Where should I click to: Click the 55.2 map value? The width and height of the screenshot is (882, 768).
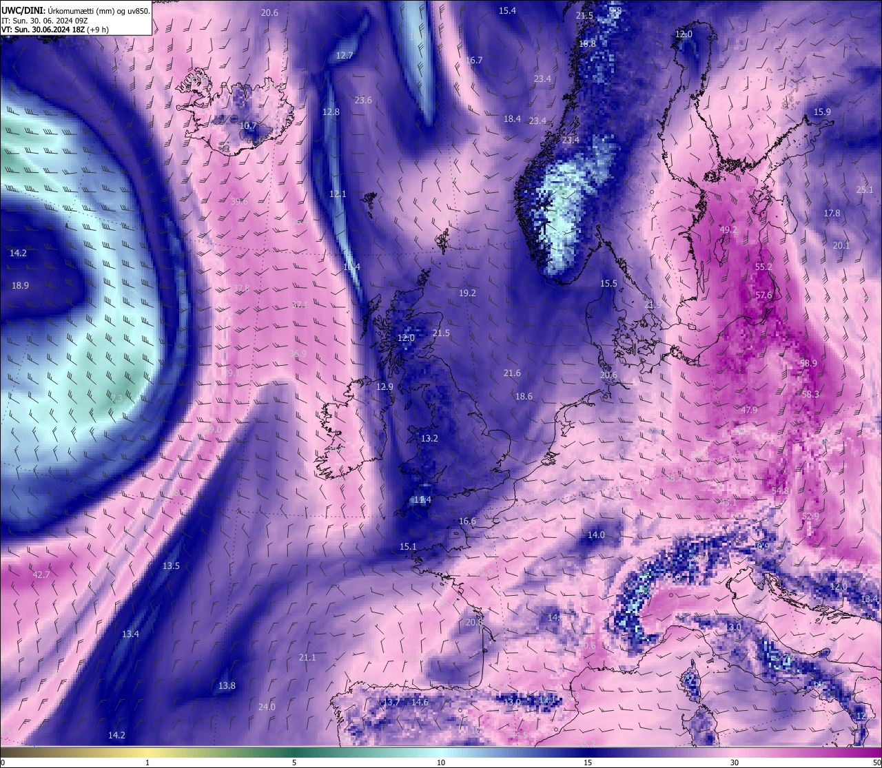pyautogui.click(x=763, y=267)
